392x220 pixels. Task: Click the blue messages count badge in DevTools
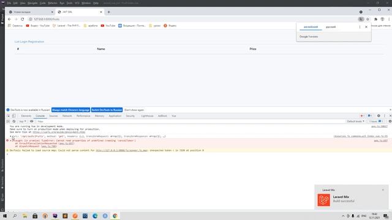[x=370, y=116]
